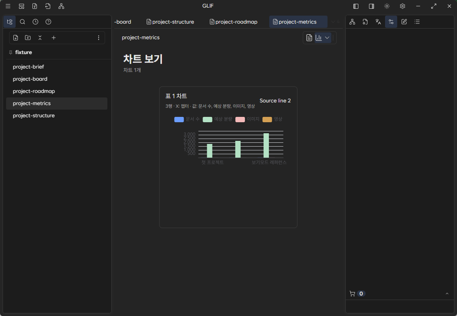Open the outline list icon in right panel
This screenshot has width=457, height=316.
417,22
